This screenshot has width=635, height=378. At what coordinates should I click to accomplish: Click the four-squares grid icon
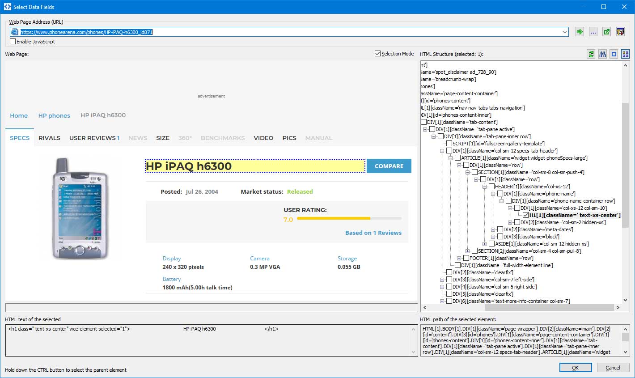pos(625,54)
